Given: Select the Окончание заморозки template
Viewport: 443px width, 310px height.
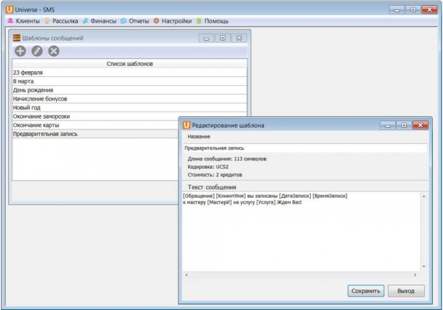Looking at the screenshot, I should (x=95, y=117).
